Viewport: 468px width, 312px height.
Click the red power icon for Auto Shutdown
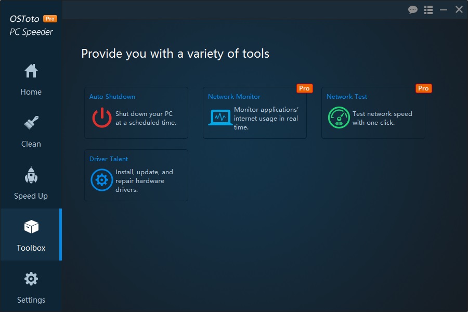point(102,118)
